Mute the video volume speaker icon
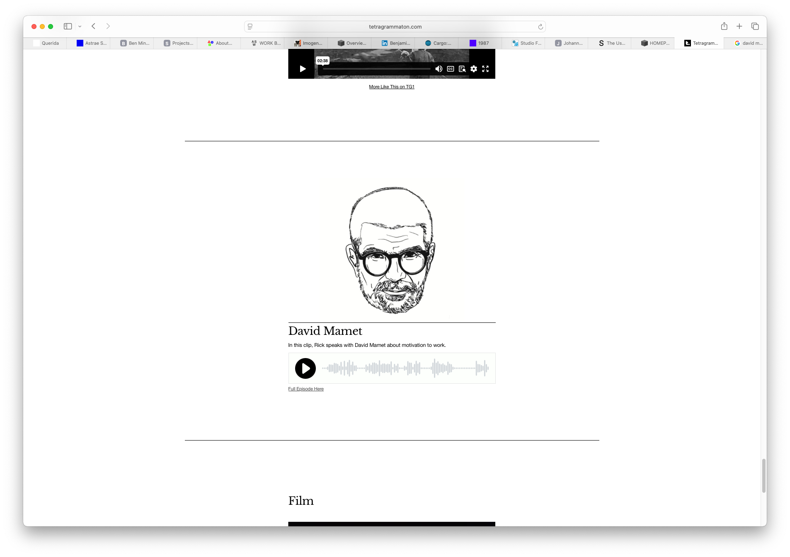This screenshot has width=790, height=557. pos(439,69)
